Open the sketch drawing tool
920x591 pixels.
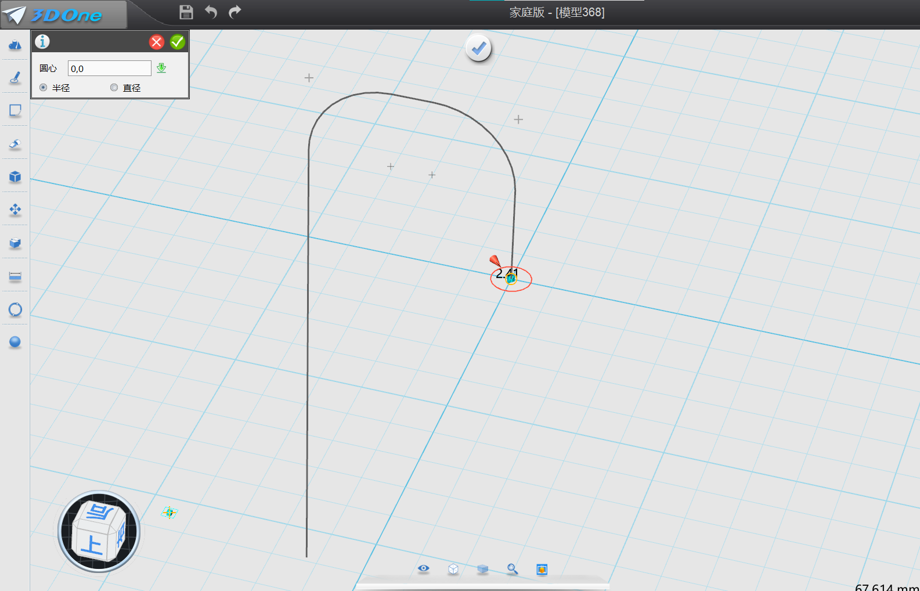15,77
